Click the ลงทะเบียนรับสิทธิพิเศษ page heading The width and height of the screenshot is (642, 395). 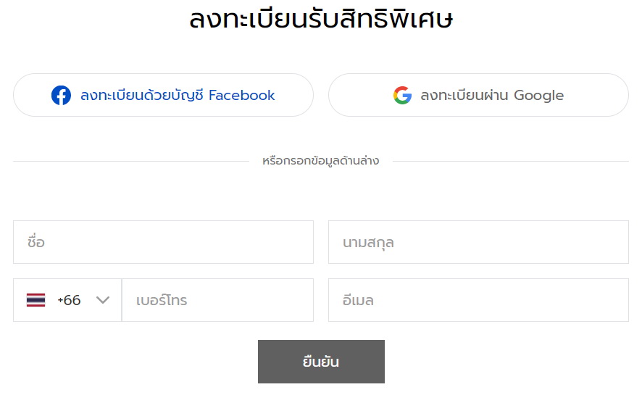click(321, 20)
